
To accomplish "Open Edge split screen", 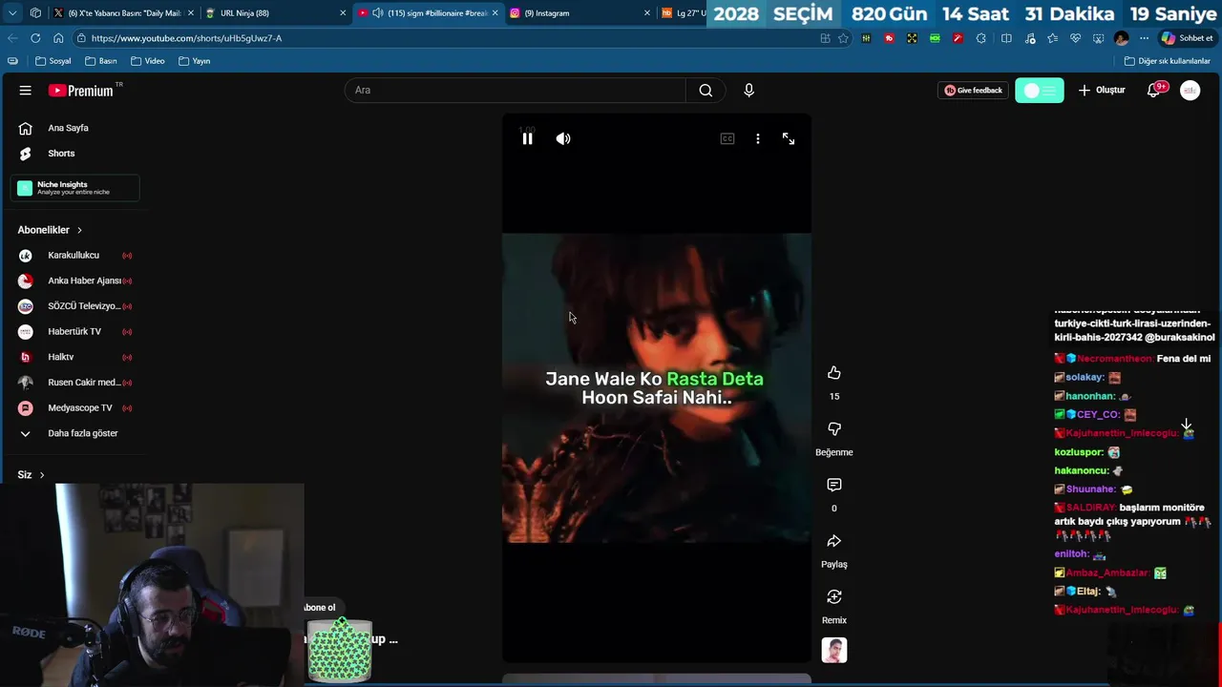I will coord(1006,38).
